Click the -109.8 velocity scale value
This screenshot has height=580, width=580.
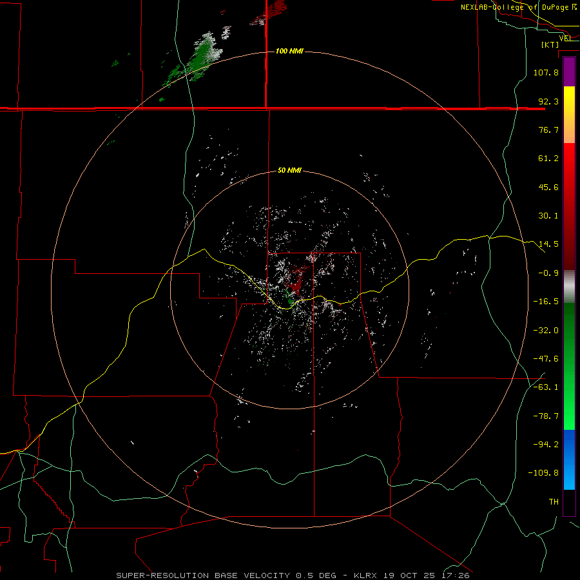coord(544,473)
